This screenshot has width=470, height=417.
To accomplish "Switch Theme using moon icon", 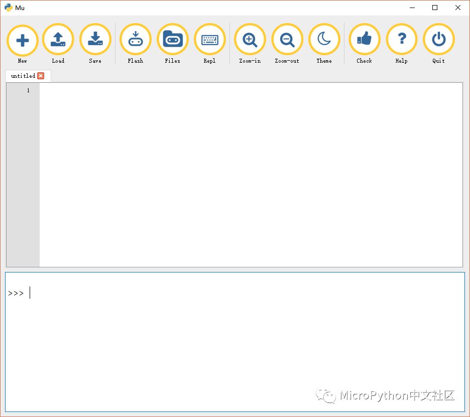I will pyautogui.click(x=324, y=40).
